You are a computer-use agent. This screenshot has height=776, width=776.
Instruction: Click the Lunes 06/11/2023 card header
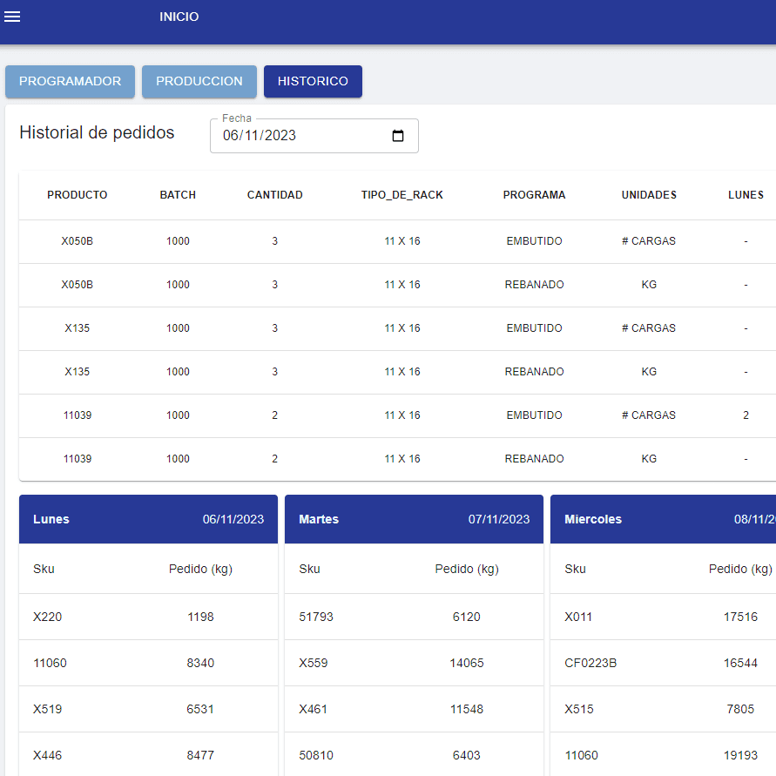(x=148, y=519)
